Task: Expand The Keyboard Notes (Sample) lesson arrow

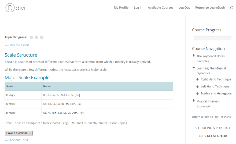Action: point(194,56)
